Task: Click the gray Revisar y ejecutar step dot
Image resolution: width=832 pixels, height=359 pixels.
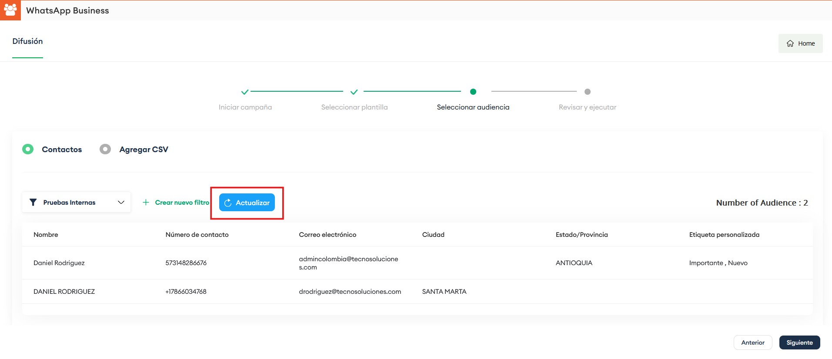Action: pos(587,92)
